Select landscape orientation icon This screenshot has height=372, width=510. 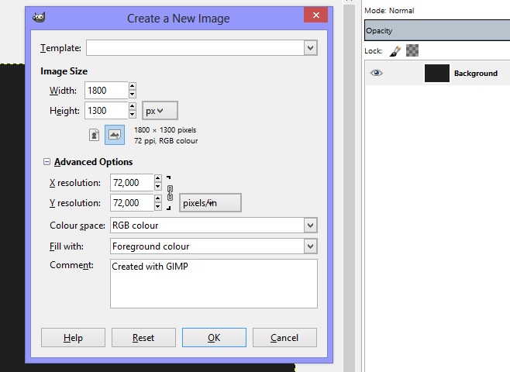(x=115, y=135)
